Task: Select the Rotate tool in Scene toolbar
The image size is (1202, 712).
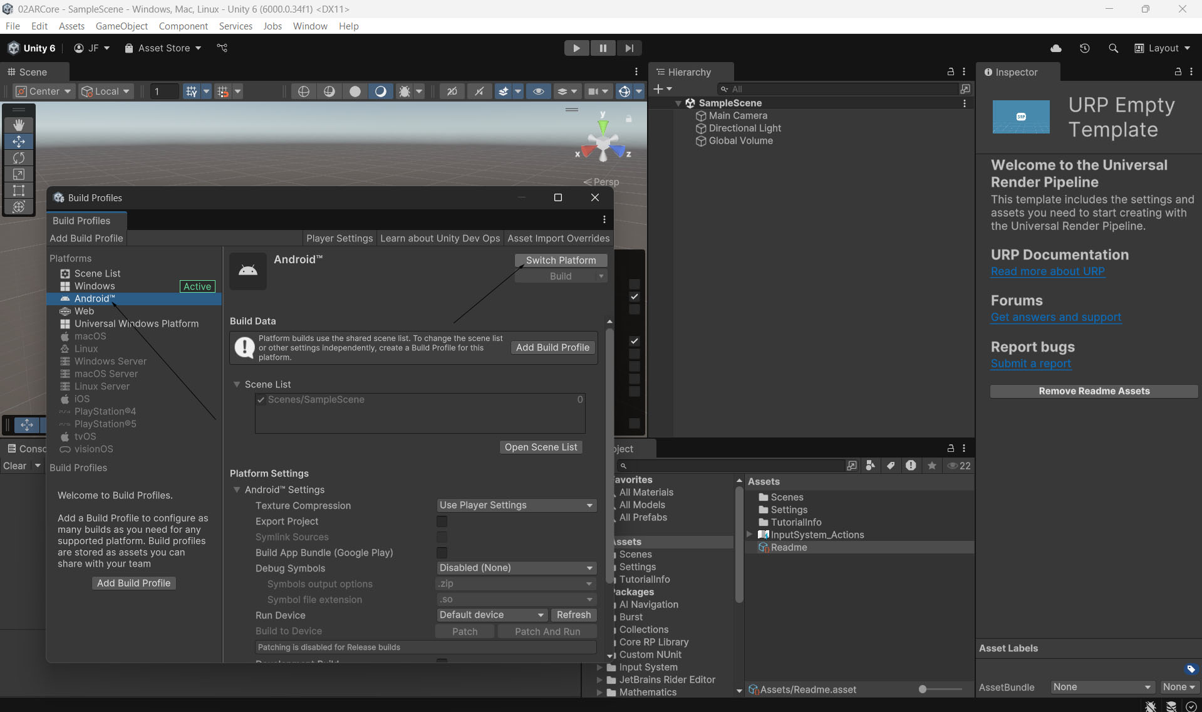Action: (19, 158)
